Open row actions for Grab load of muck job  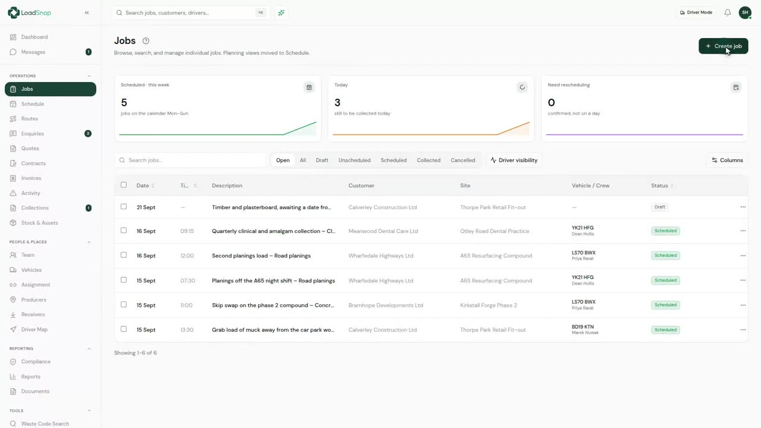[x=743, y=330]
